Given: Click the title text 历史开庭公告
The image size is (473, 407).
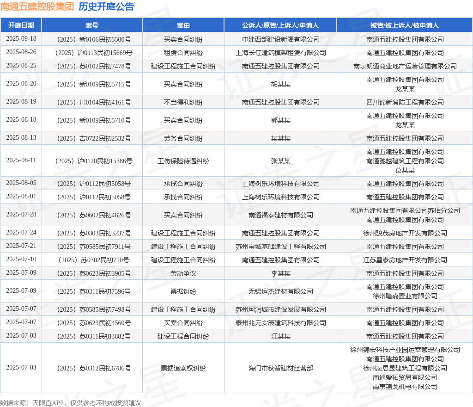Looking at the screenshot, I should pos(106,6).
